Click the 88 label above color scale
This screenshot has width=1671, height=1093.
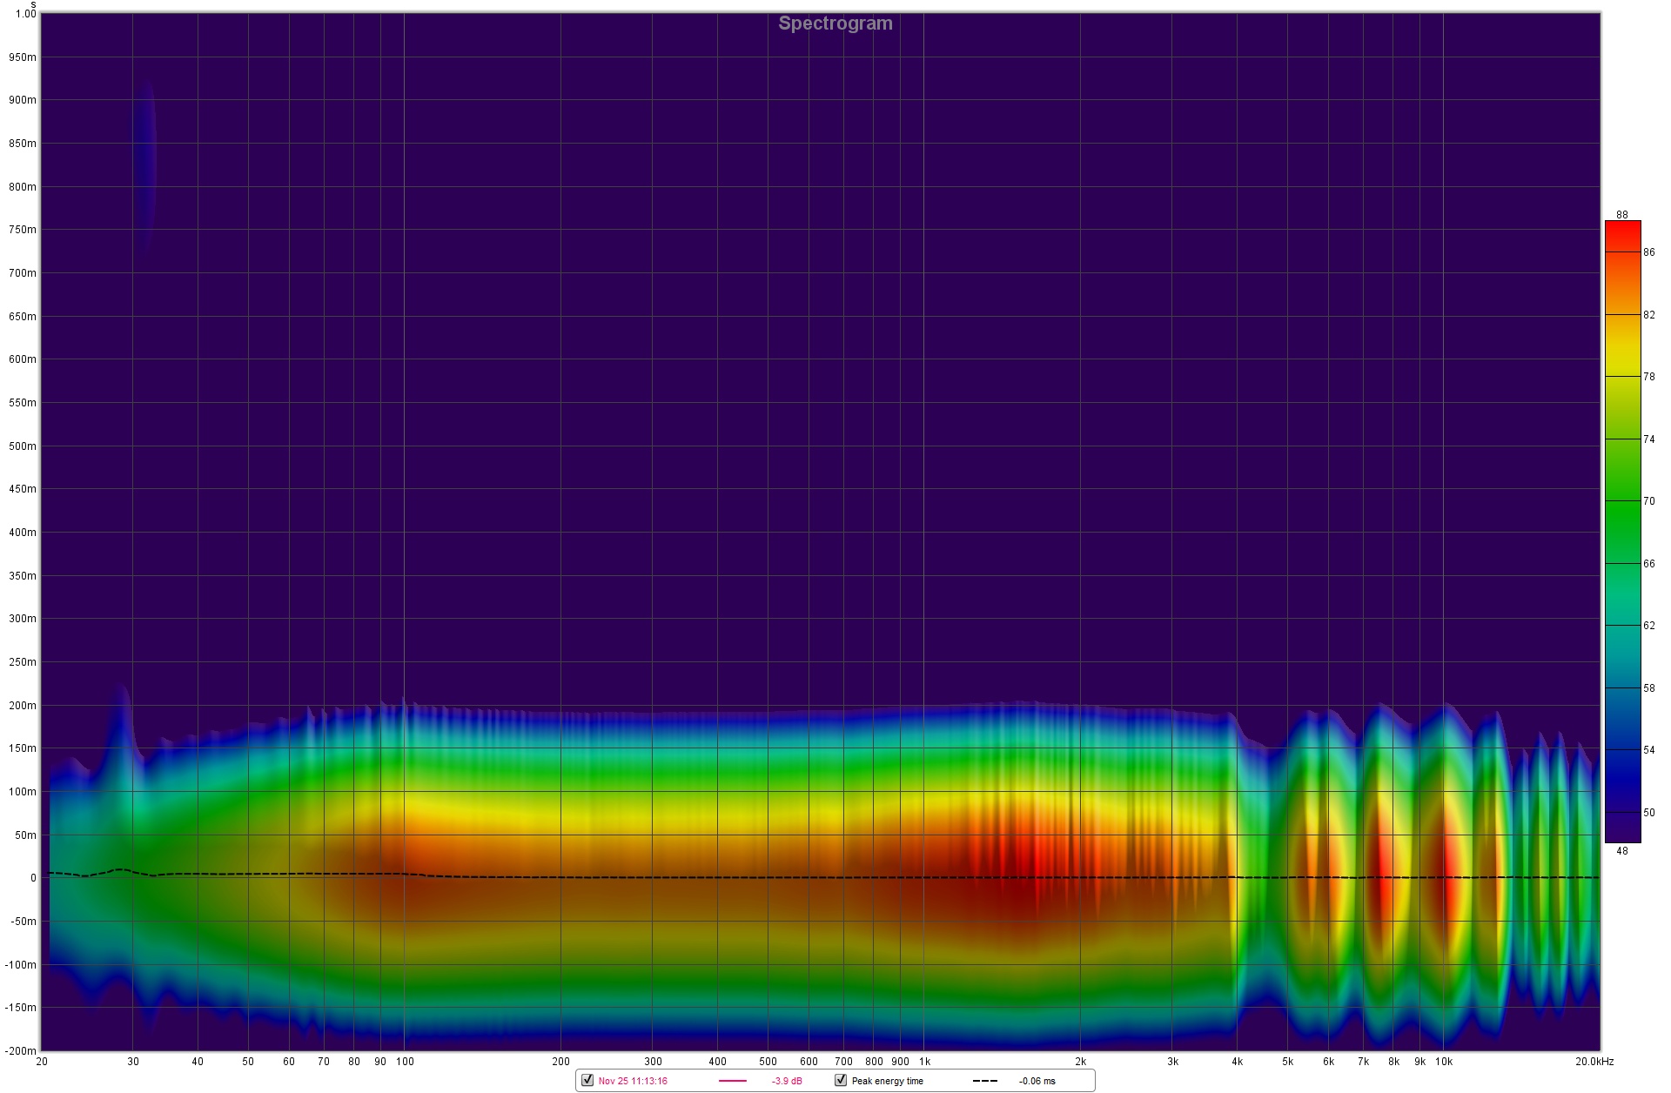click(x=1621, y=214)
